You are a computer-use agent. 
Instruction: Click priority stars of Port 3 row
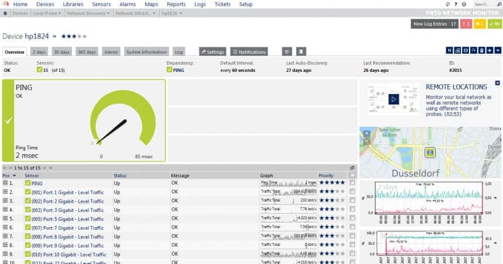332,209
